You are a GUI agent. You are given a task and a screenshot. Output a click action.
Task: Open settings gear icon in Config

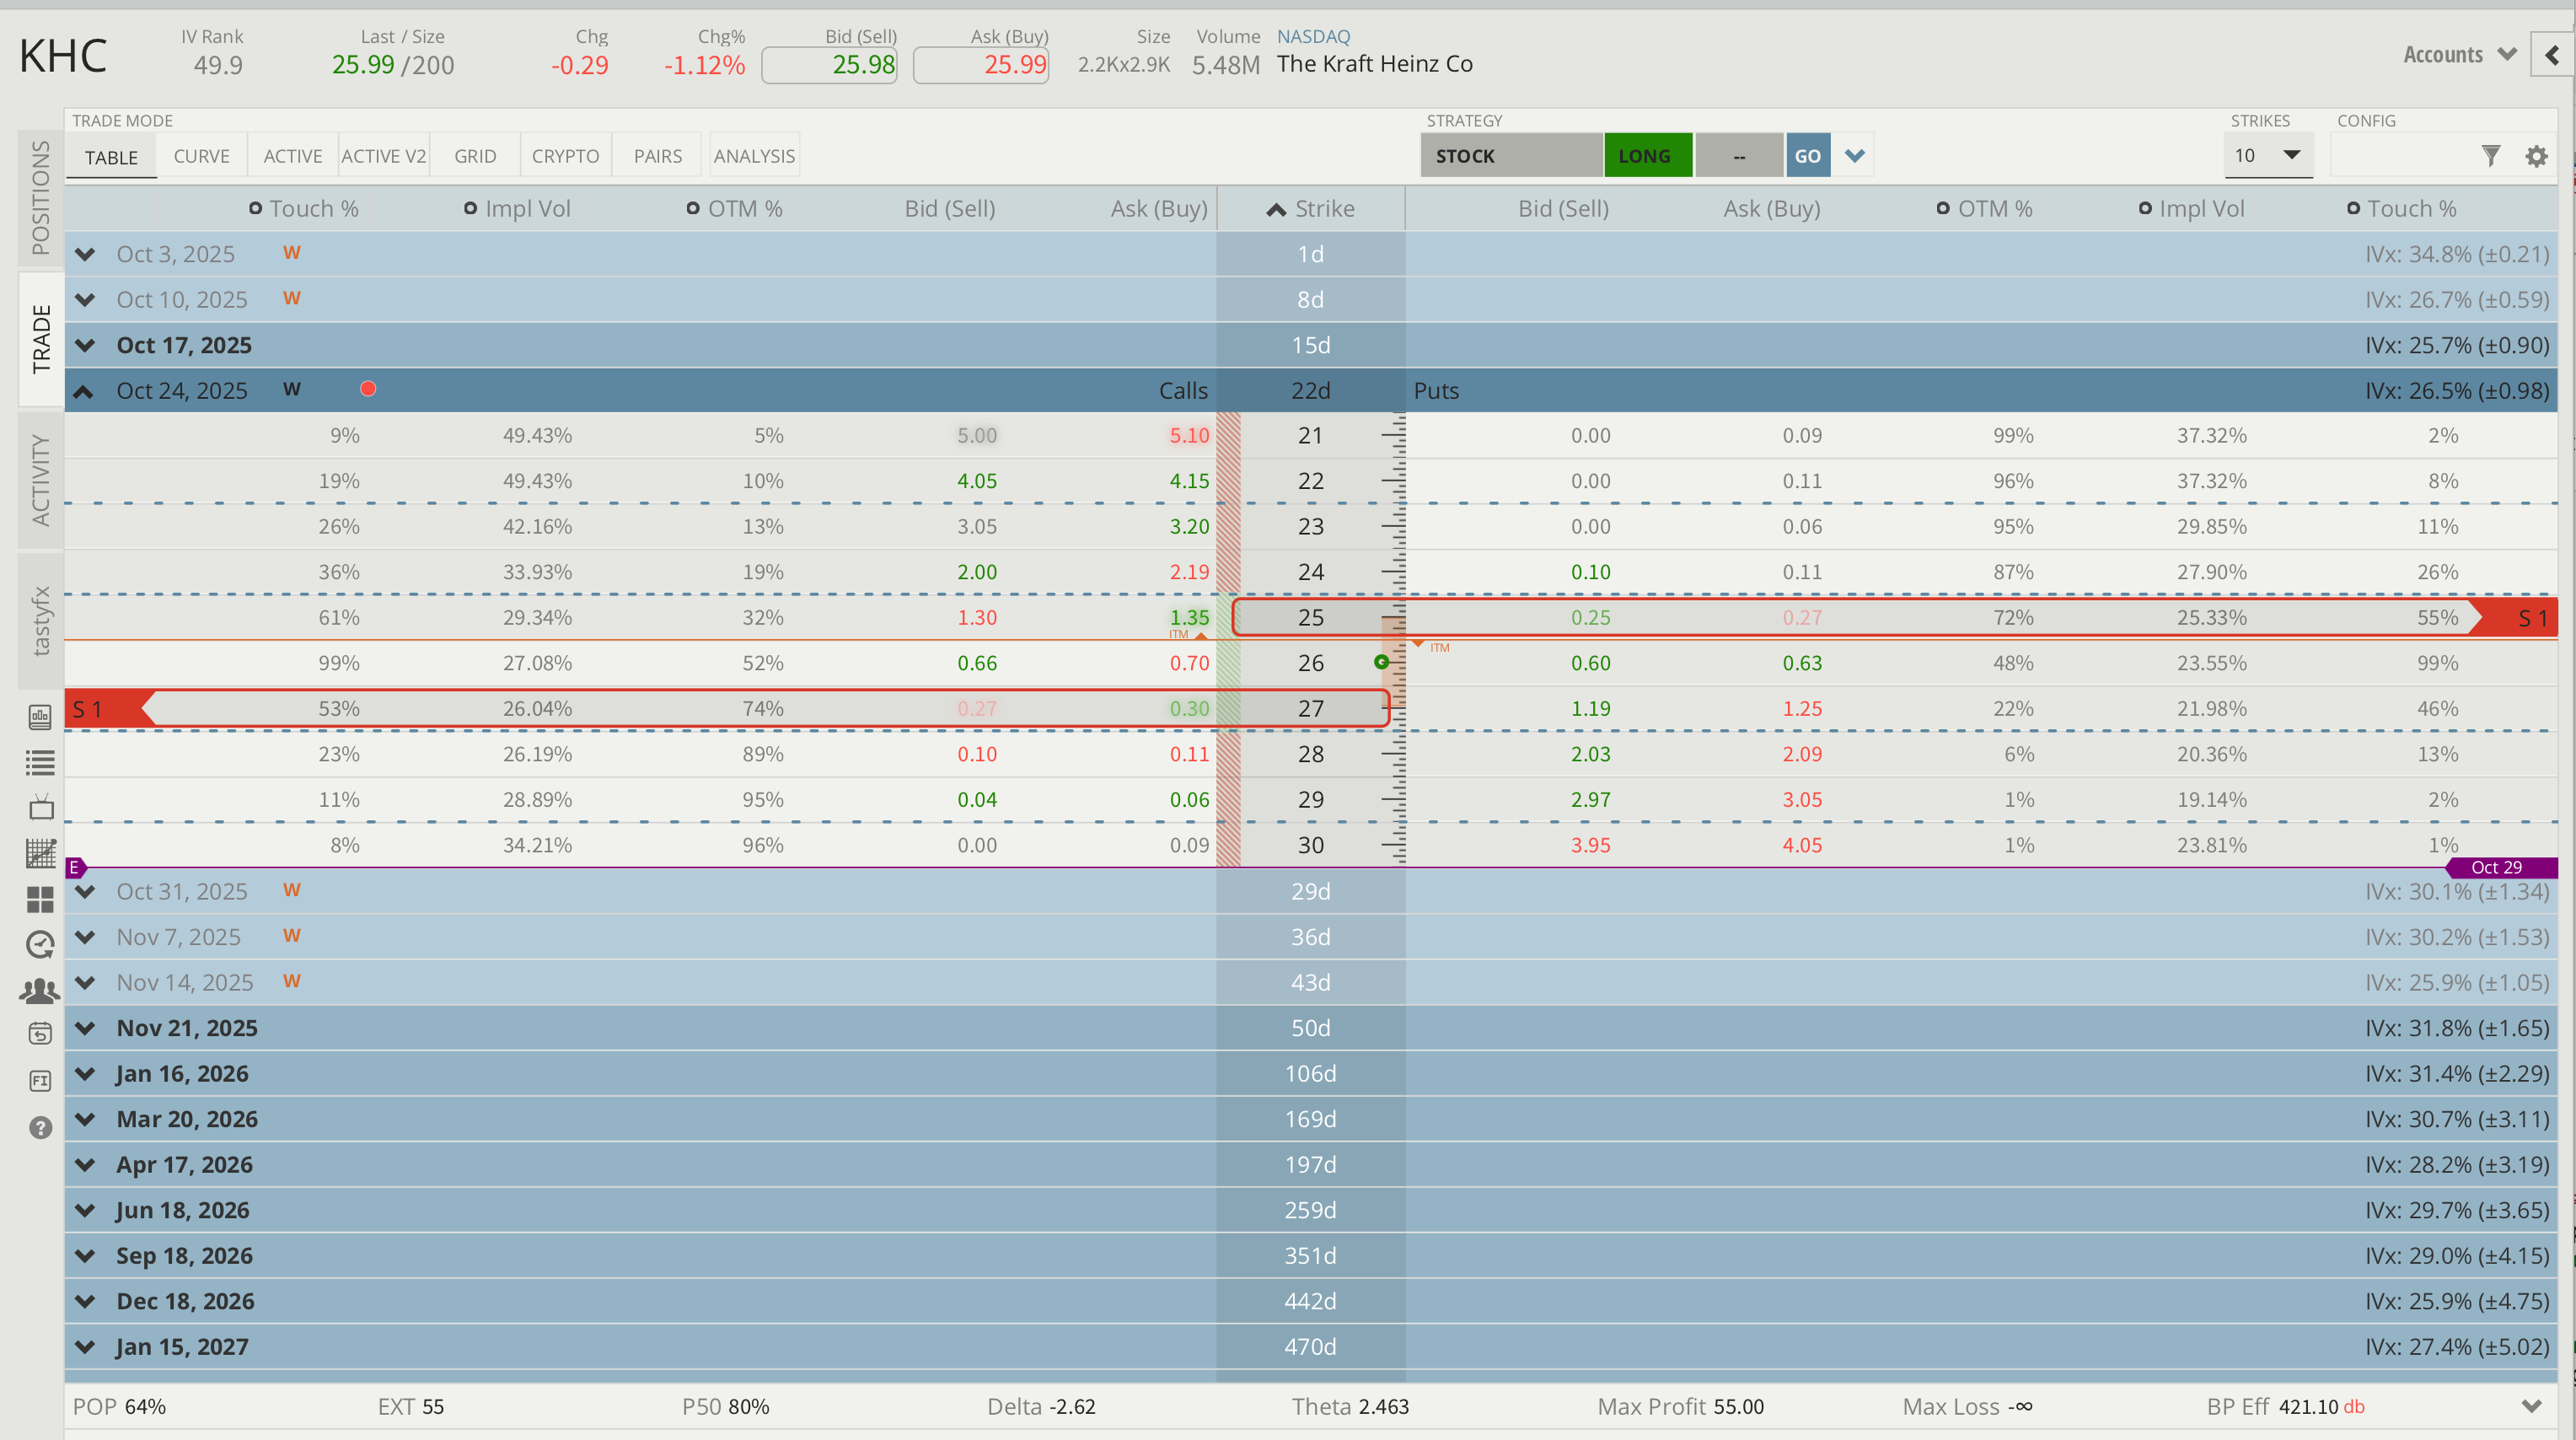coord(2536,156)
